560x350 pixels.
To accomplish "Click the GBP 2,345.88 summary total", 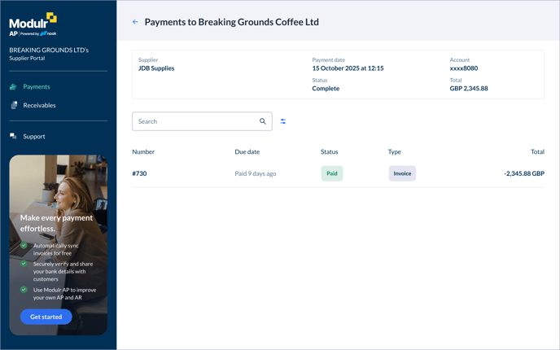I will click(469, 89).
